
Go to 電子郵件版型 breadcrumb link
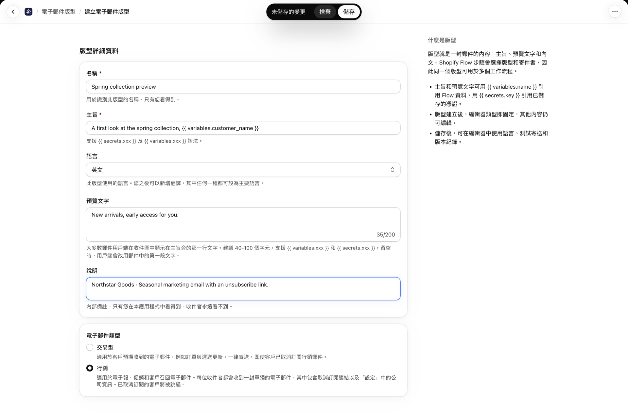(x=59, y=12)
